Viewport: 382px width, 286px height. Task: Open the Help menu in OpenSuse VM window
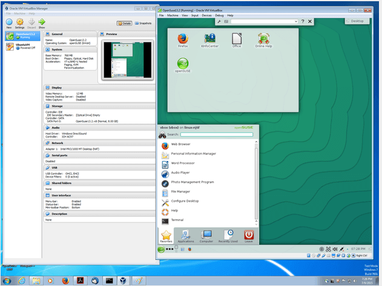230,15
